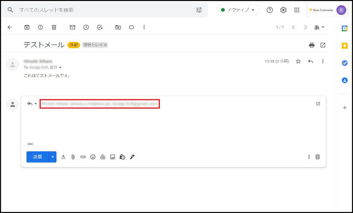
Task: Open the message's three-dot menu
Action: click(x=323, y=61)
